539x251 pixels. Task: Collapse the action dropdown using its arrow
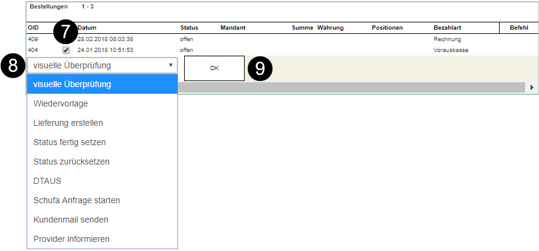[x=171, y=65]
